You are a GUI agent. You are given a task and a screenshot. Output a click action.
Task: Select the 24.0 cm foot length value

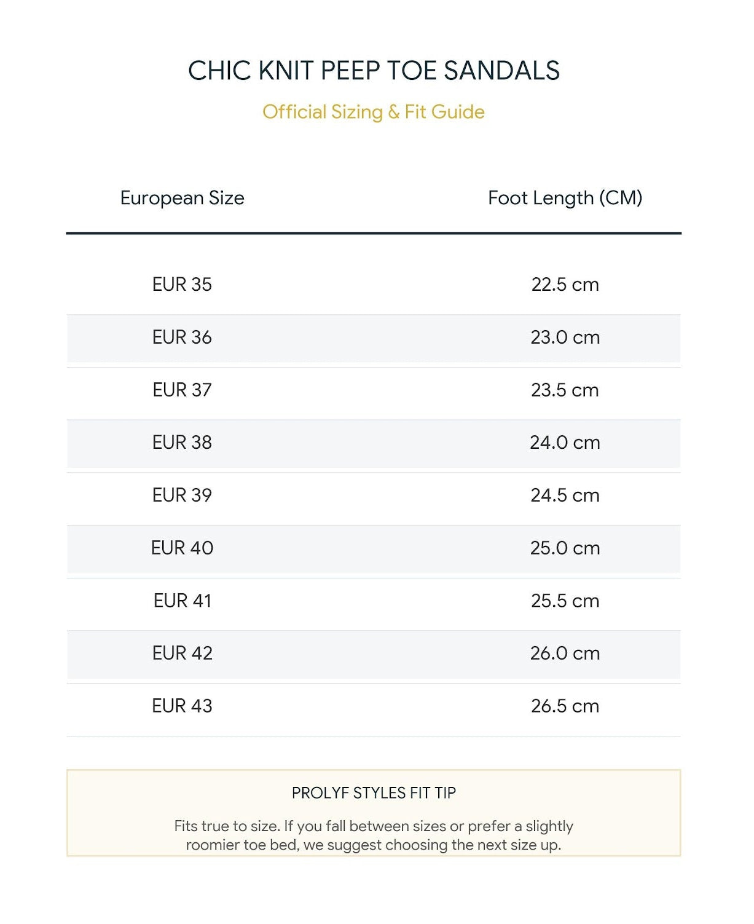click(565, 443)
